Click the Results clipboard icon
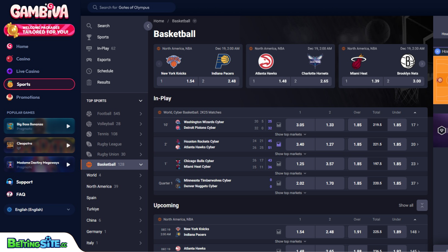 89,82
